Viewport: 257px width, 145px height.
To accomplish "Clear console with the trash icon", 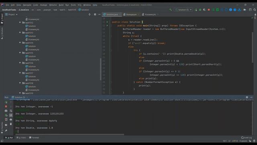I will pyautogui.click(x=11, y=124).
